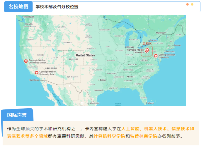This screenshot has height=148, width=201.
Task: Click the Carnegie Mellon Silicon Valley map marker
Action: coord(25,61)
